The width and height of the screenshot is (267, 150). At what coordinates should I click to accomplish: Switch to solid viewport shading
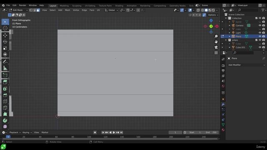pyautogui.click(x=206, y=10)
